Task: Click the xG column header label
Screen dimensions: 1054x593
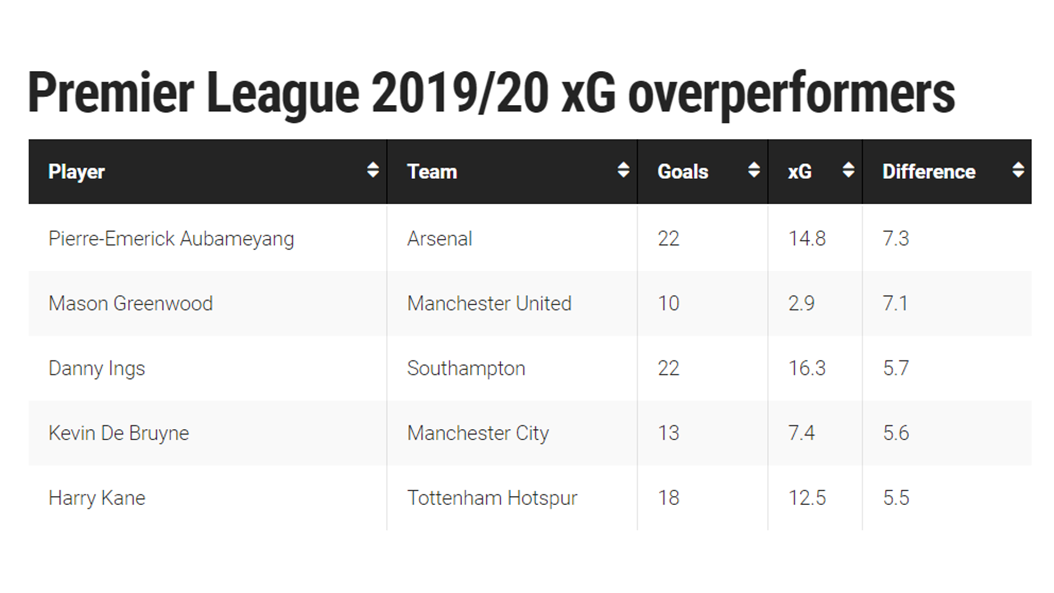Action: pyautogui.click(x=800, y=172)
